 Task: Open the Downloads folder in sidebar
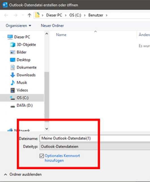point(23,75)
